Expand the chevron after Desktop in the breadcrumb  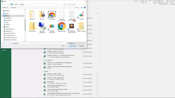tap(25, 4)
